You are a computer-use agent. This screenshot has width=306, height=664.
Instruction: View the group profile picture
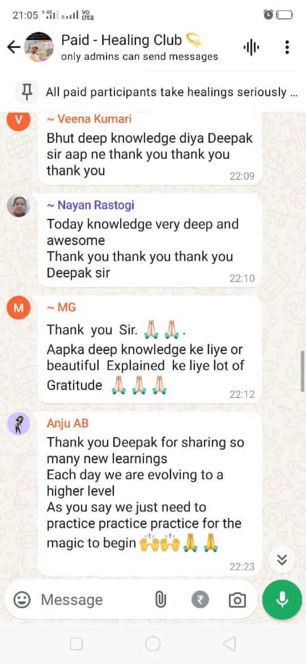(39, 47)
